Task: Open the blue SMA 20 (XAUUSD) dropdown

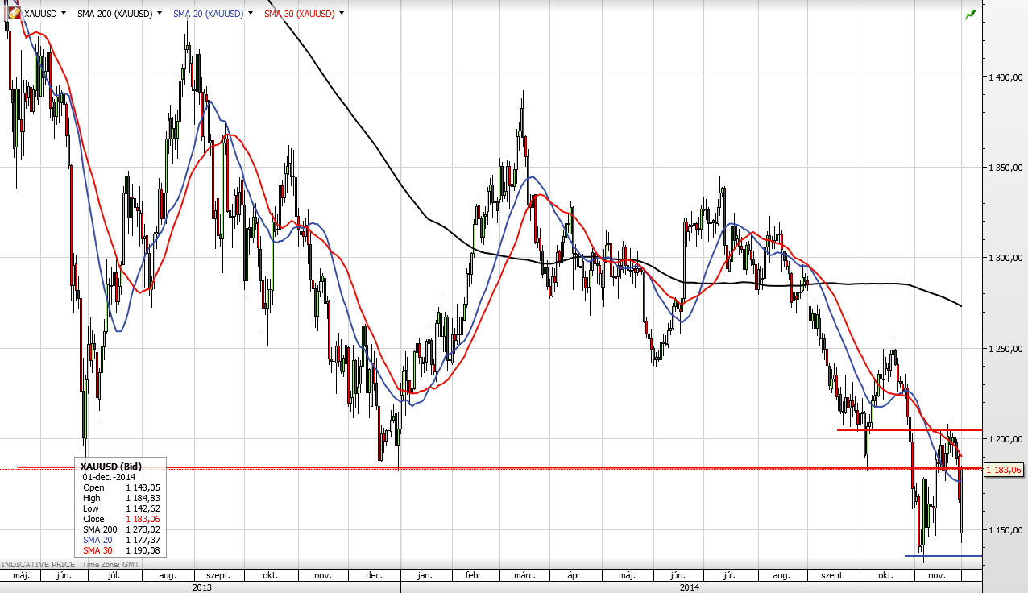Action: coord(251,14)
